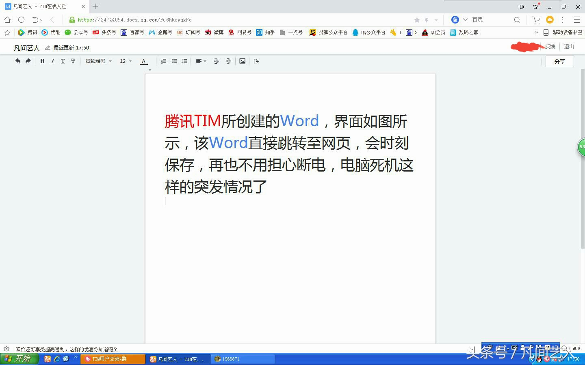The width and height of the screenshot is (585, 365).
Task: Open the font size dropdown
Action: pyautogui.click(x=125, y=61)
